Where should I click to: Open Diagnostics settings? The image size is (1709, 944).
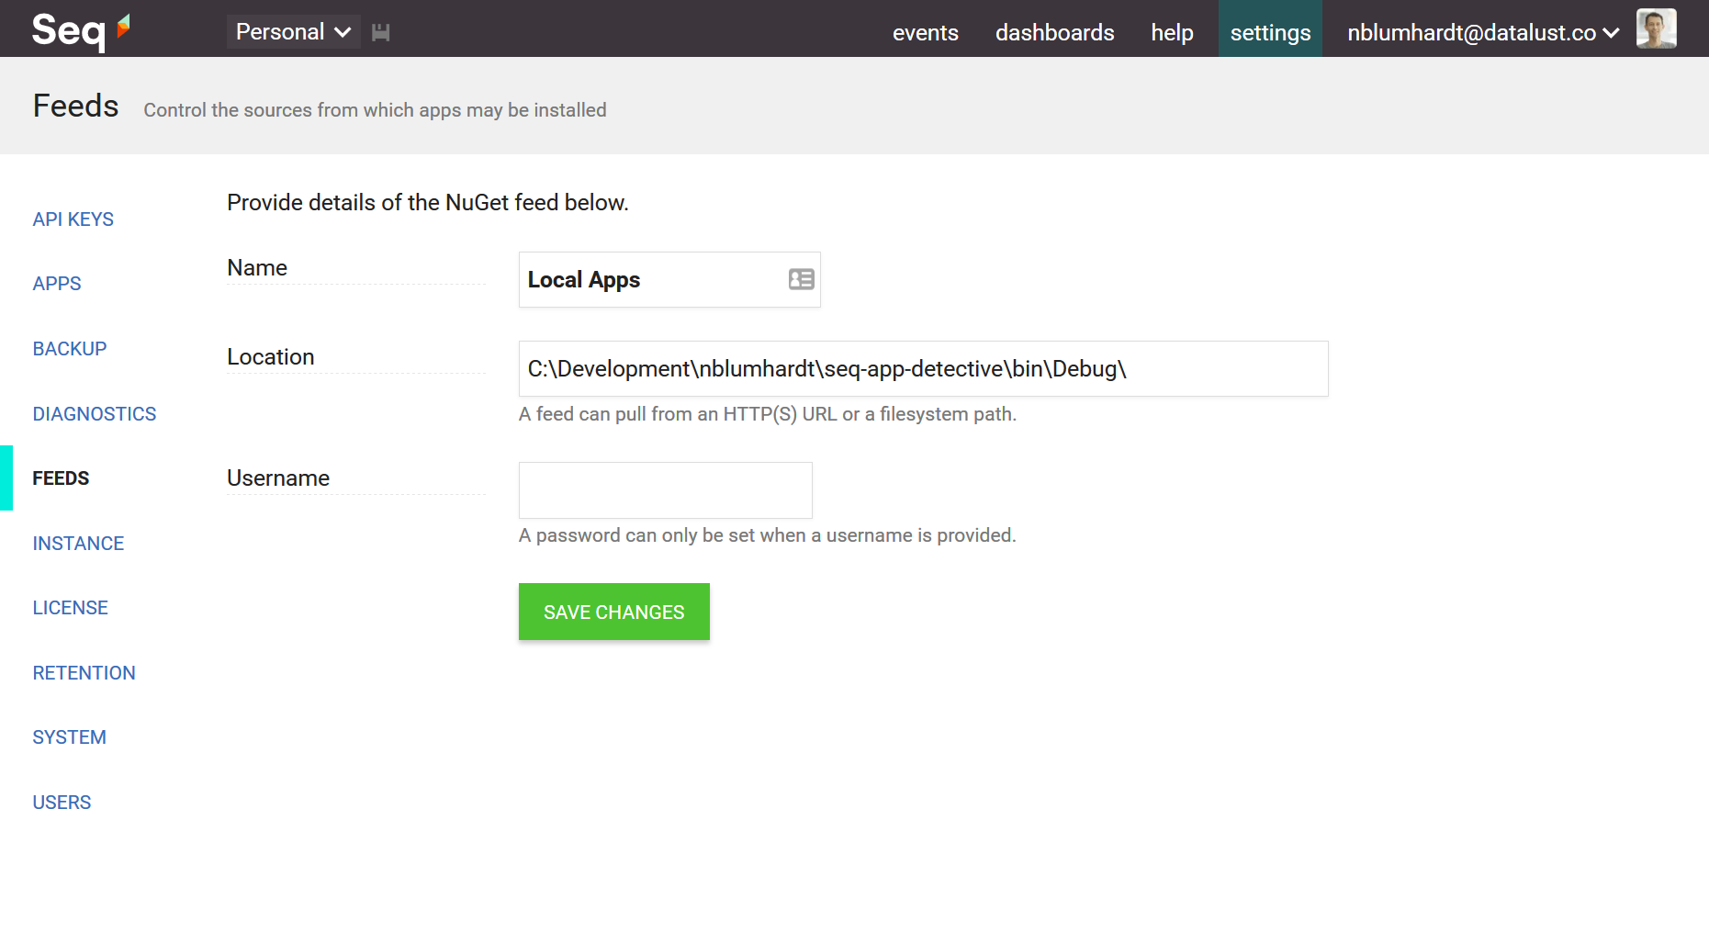95,414
